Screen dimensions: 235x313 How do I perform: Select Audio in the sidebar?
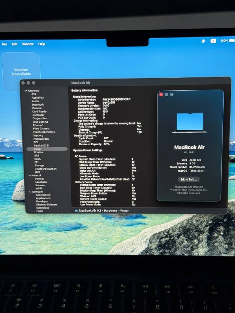click(x=35, y=101)
